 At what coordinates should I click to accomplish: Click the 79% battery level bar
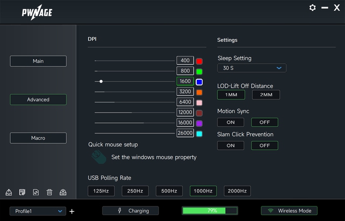point(210,211)
